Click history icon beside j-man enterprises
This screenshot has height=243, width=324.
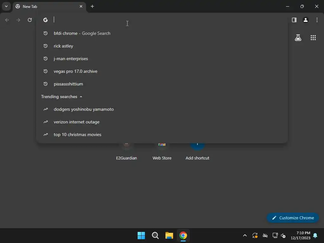click(46, 59)
